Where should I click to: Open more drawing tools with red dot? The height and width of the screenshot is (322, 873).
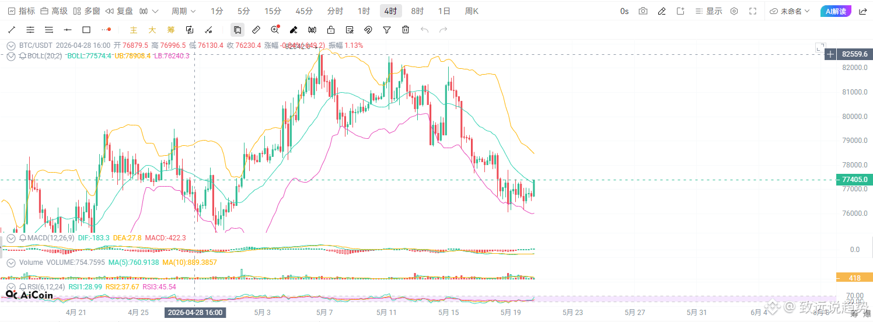tap(106, 30)
